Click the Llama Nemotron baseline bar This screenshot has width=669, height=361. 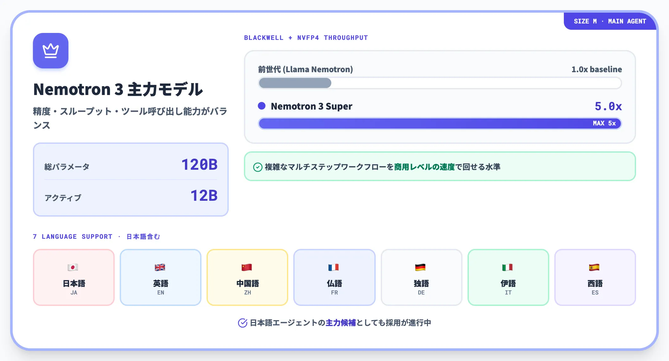[440, 83]
